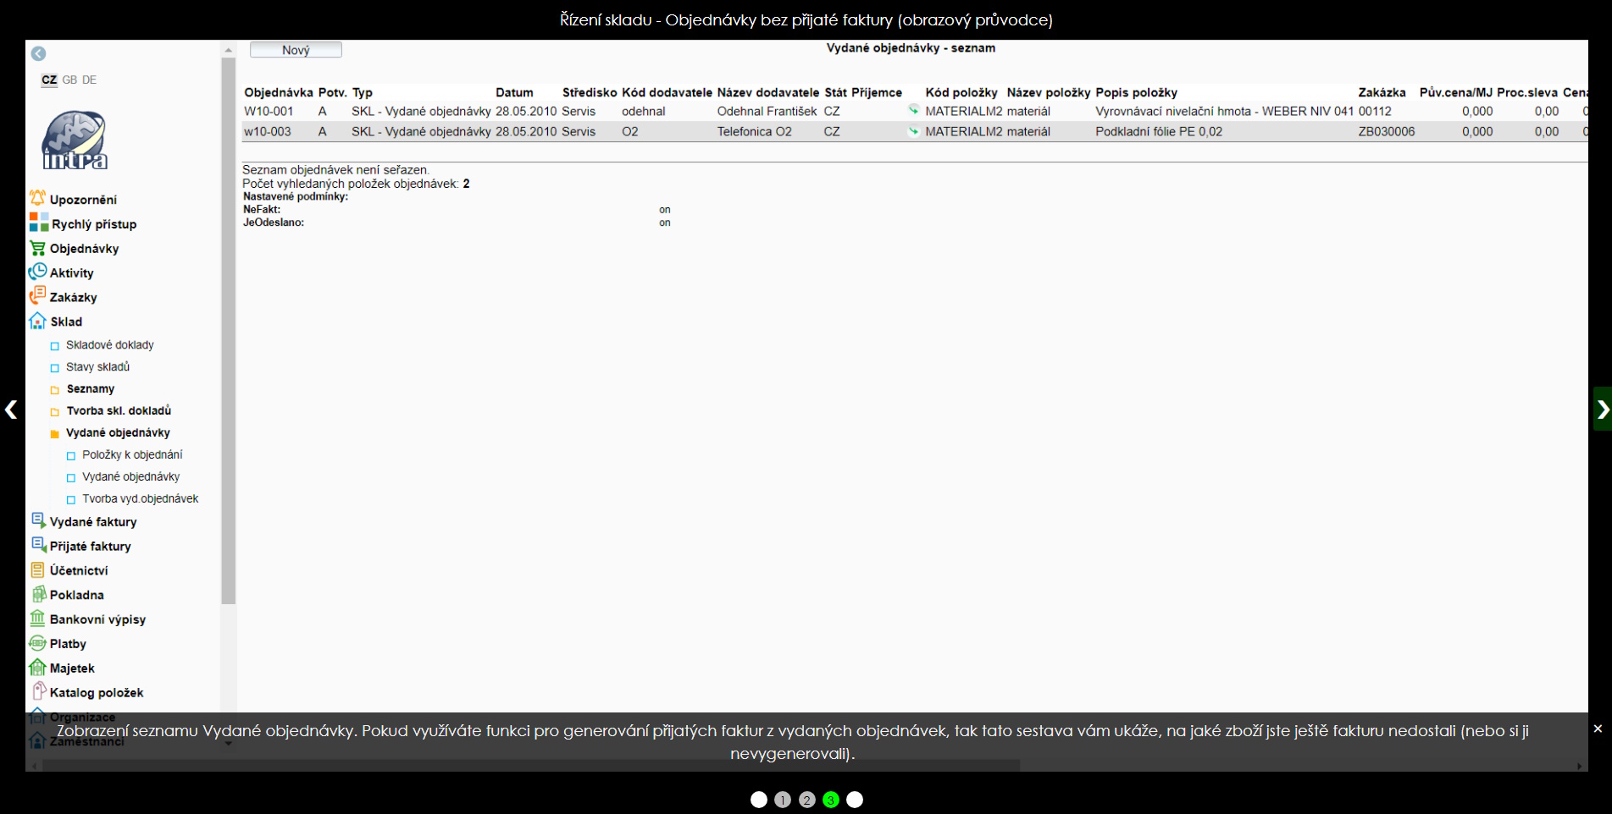Expand the Seznamy folder

coord(55,389)
